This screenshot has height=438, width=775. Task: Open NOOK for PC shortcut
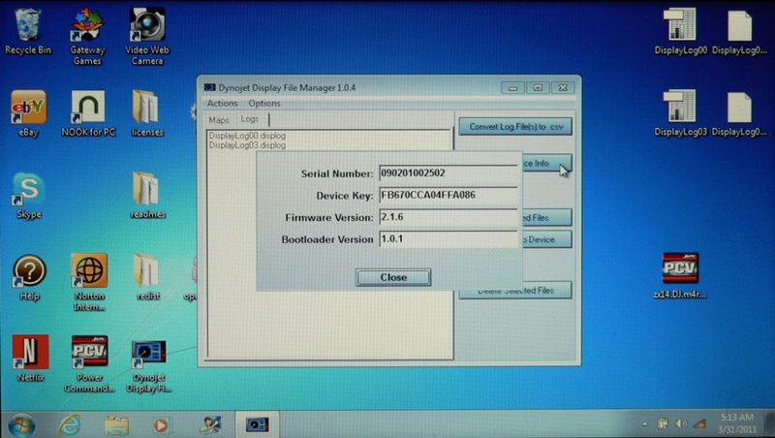point(88,108)
